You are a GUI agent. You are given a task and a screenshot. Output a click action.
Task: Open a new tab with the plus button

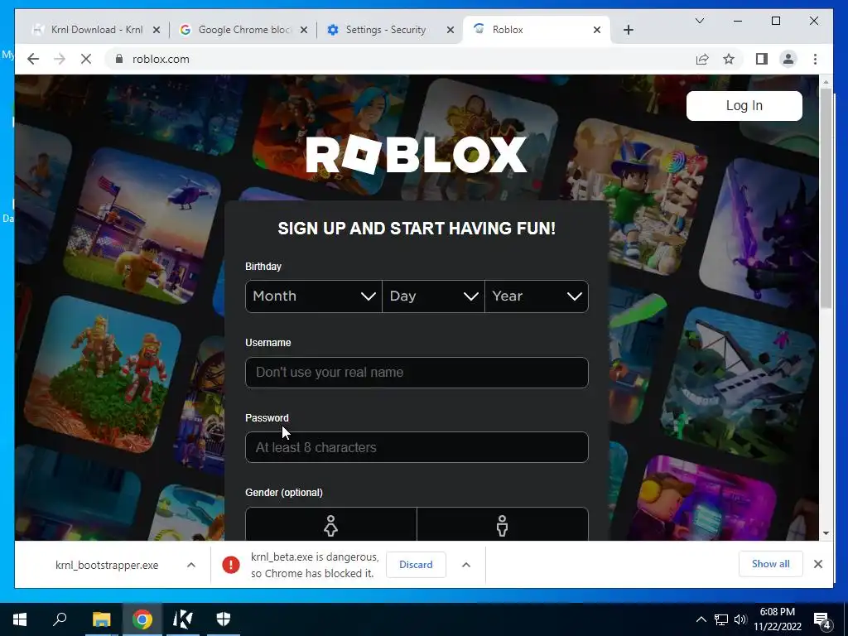point(628,30)
